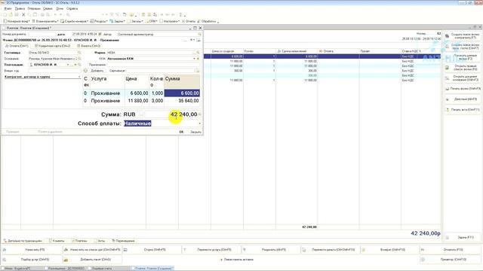Switch to the Безнал (Ctrl+3) tab

coord(89,46)
